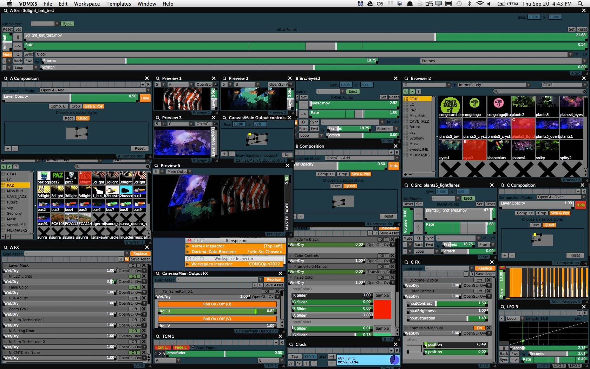
Task: Click Replace in the C FX panel
Action: coord(485,268)
